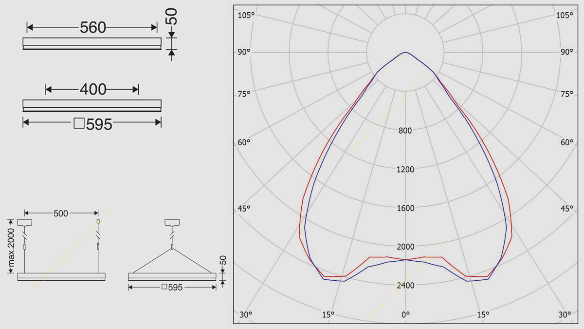
Task: Click the left 45° angle label
Action: [x=244, y=209]
